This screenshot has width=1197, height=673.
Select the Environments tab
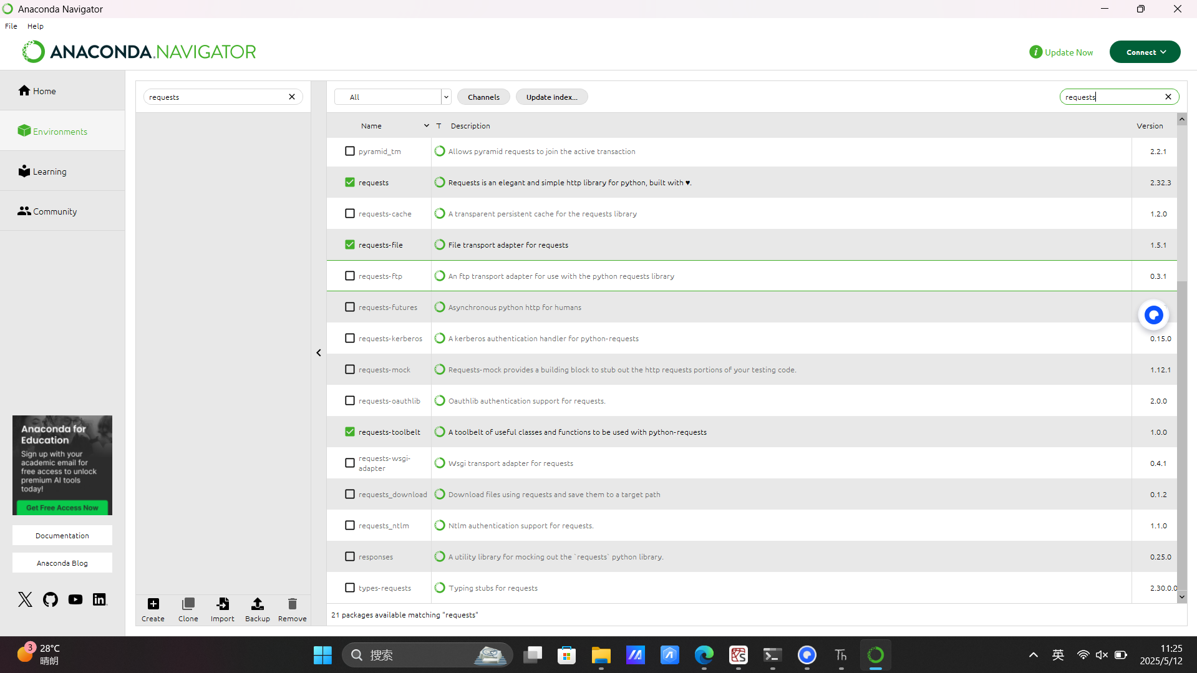coord(62,131)
